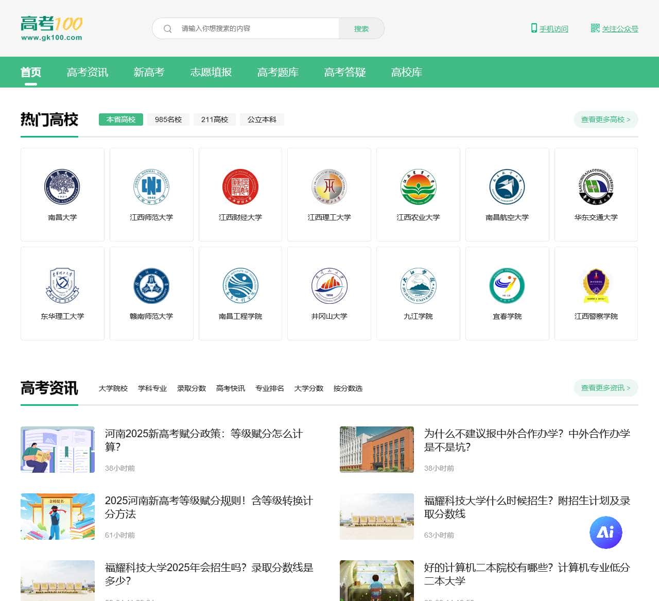Click the thumbnail beside 福耀科技大学什么时候招生
Viewport: 659px width, 601px height.
coord(377,517)
